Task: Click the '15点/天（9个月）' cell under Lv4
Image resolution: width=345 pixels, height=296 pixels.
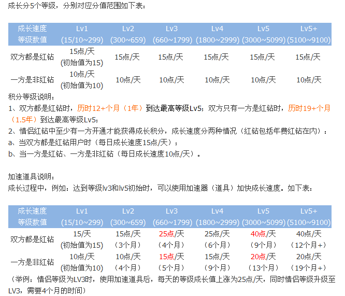Action: click(x=218, y=262)
